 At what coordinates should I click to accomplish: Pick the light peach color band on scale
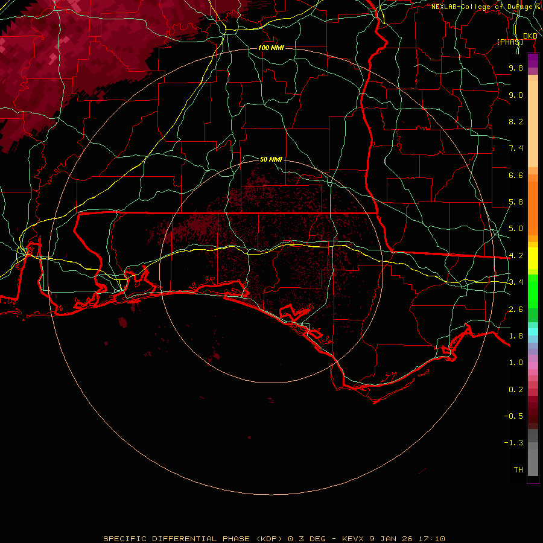click(533, 124)
